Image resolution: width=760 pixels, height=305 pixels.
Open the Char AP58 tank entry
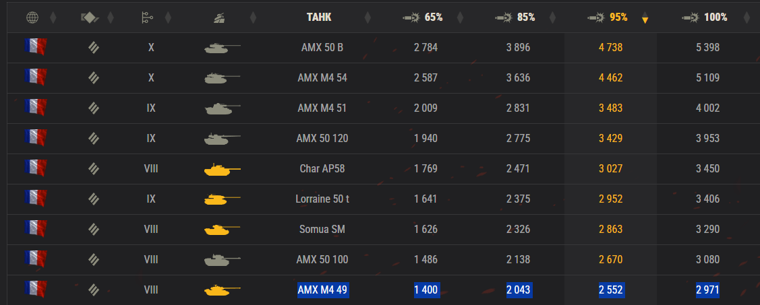coord(322,168)
